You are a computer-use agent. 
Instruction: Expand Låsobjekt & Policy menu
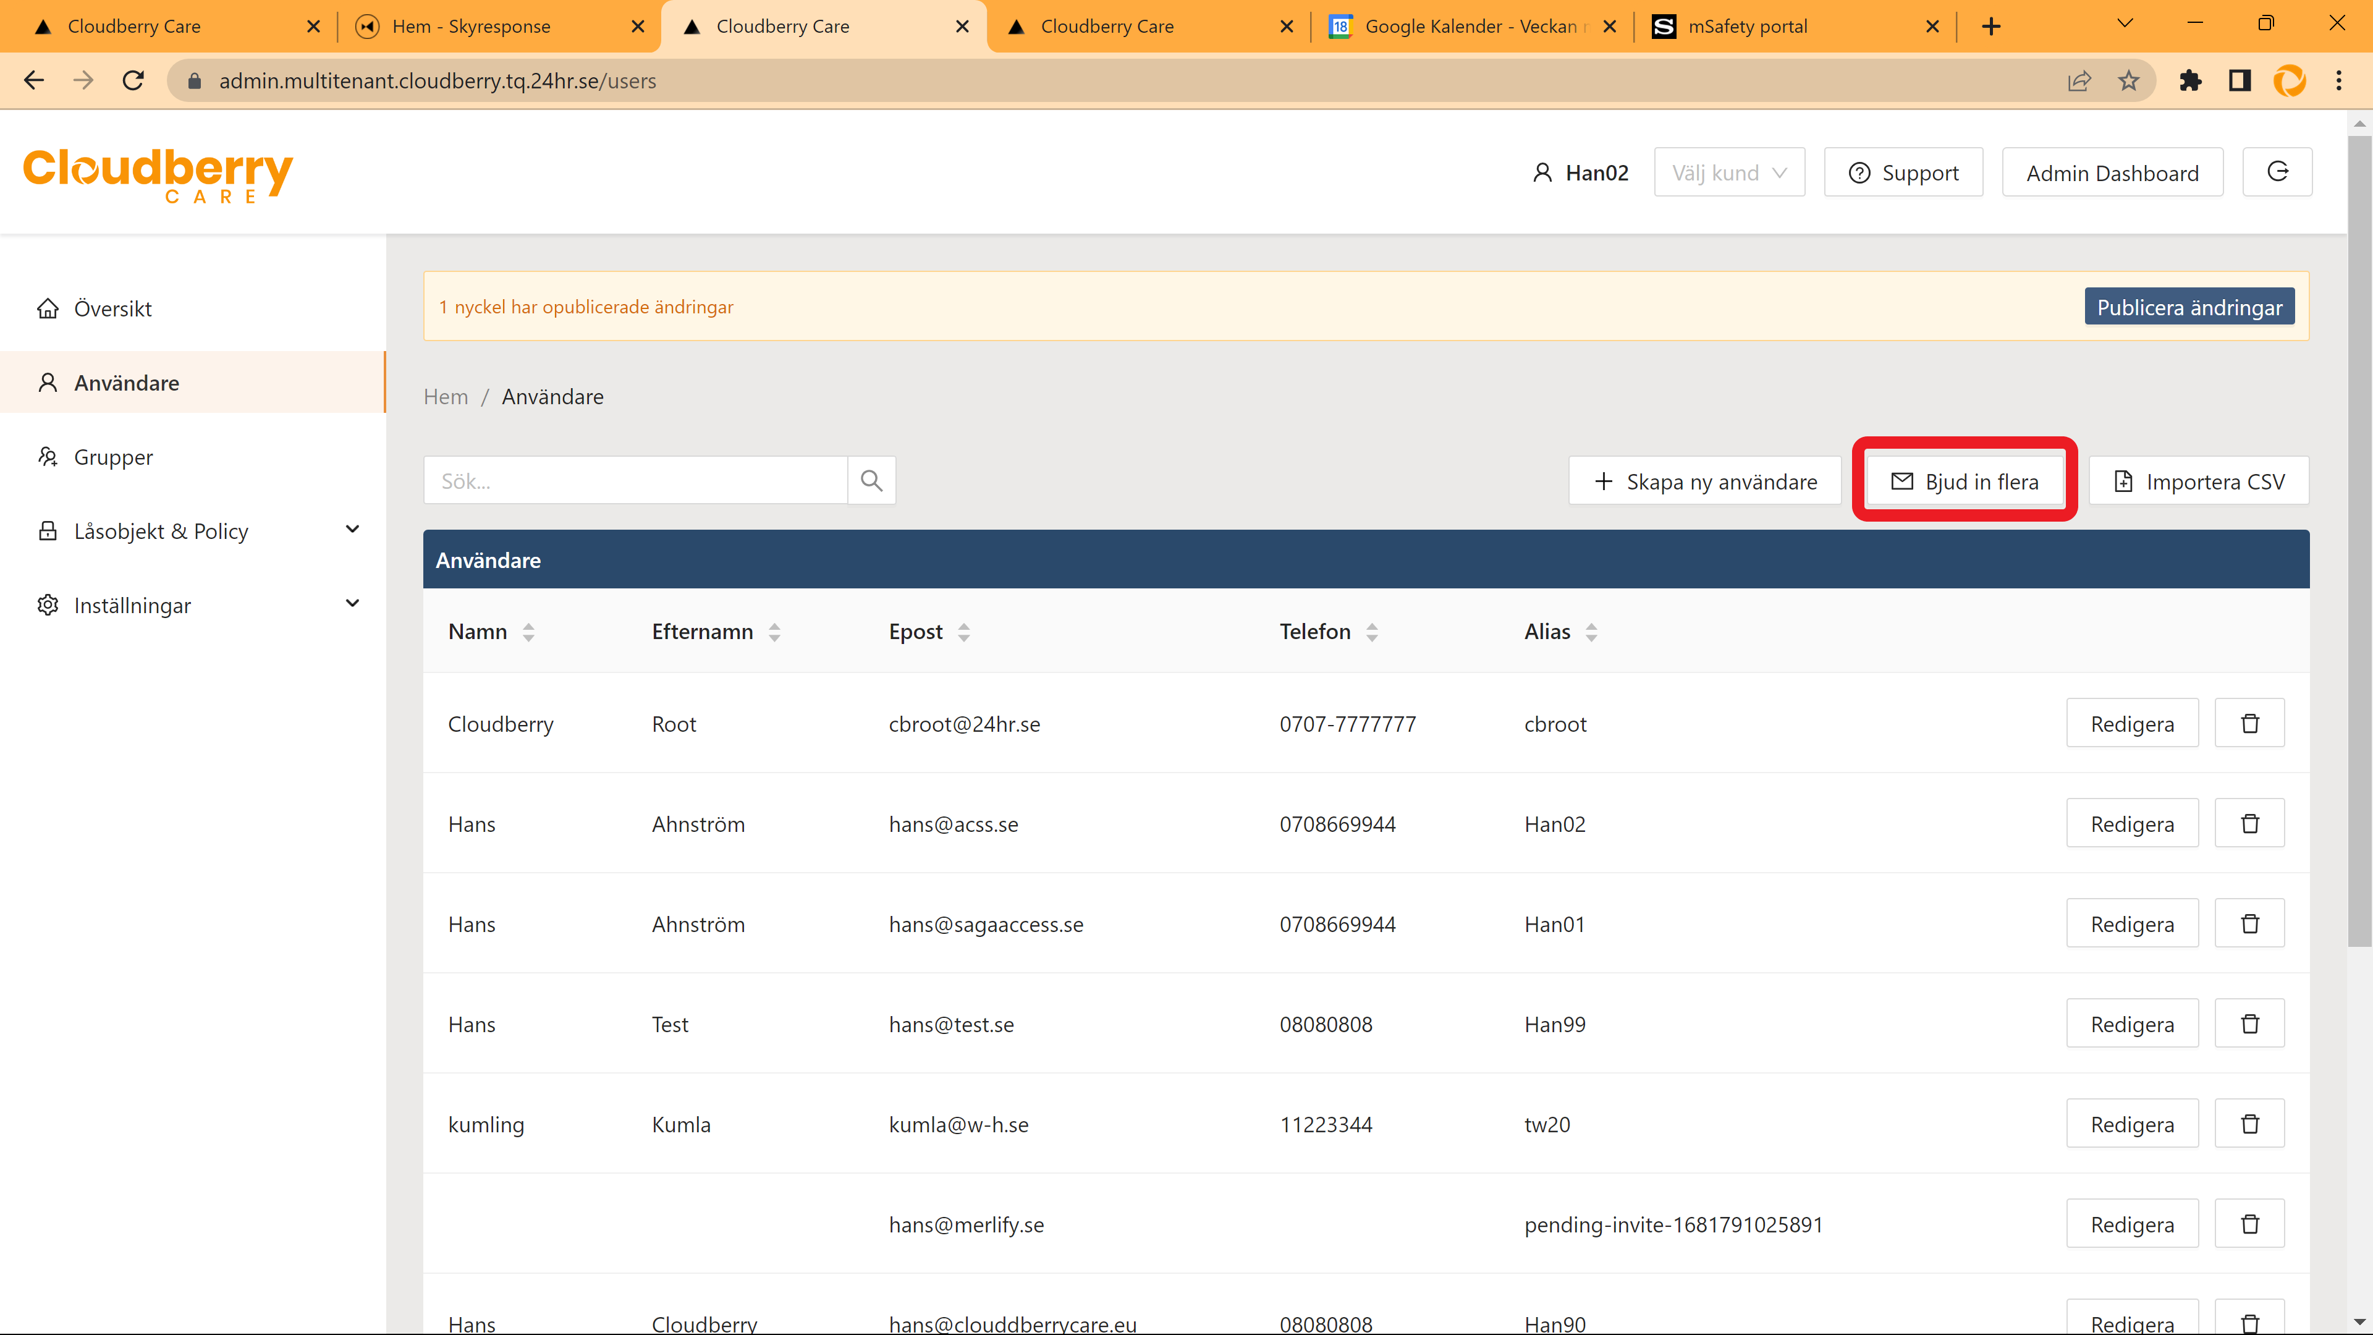tap(193, 531)
